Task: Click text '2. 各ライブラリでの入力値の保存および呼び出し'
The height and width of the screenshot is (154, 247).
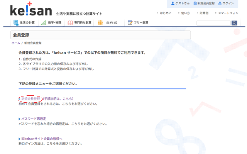Action: click(x=53, y=64)
